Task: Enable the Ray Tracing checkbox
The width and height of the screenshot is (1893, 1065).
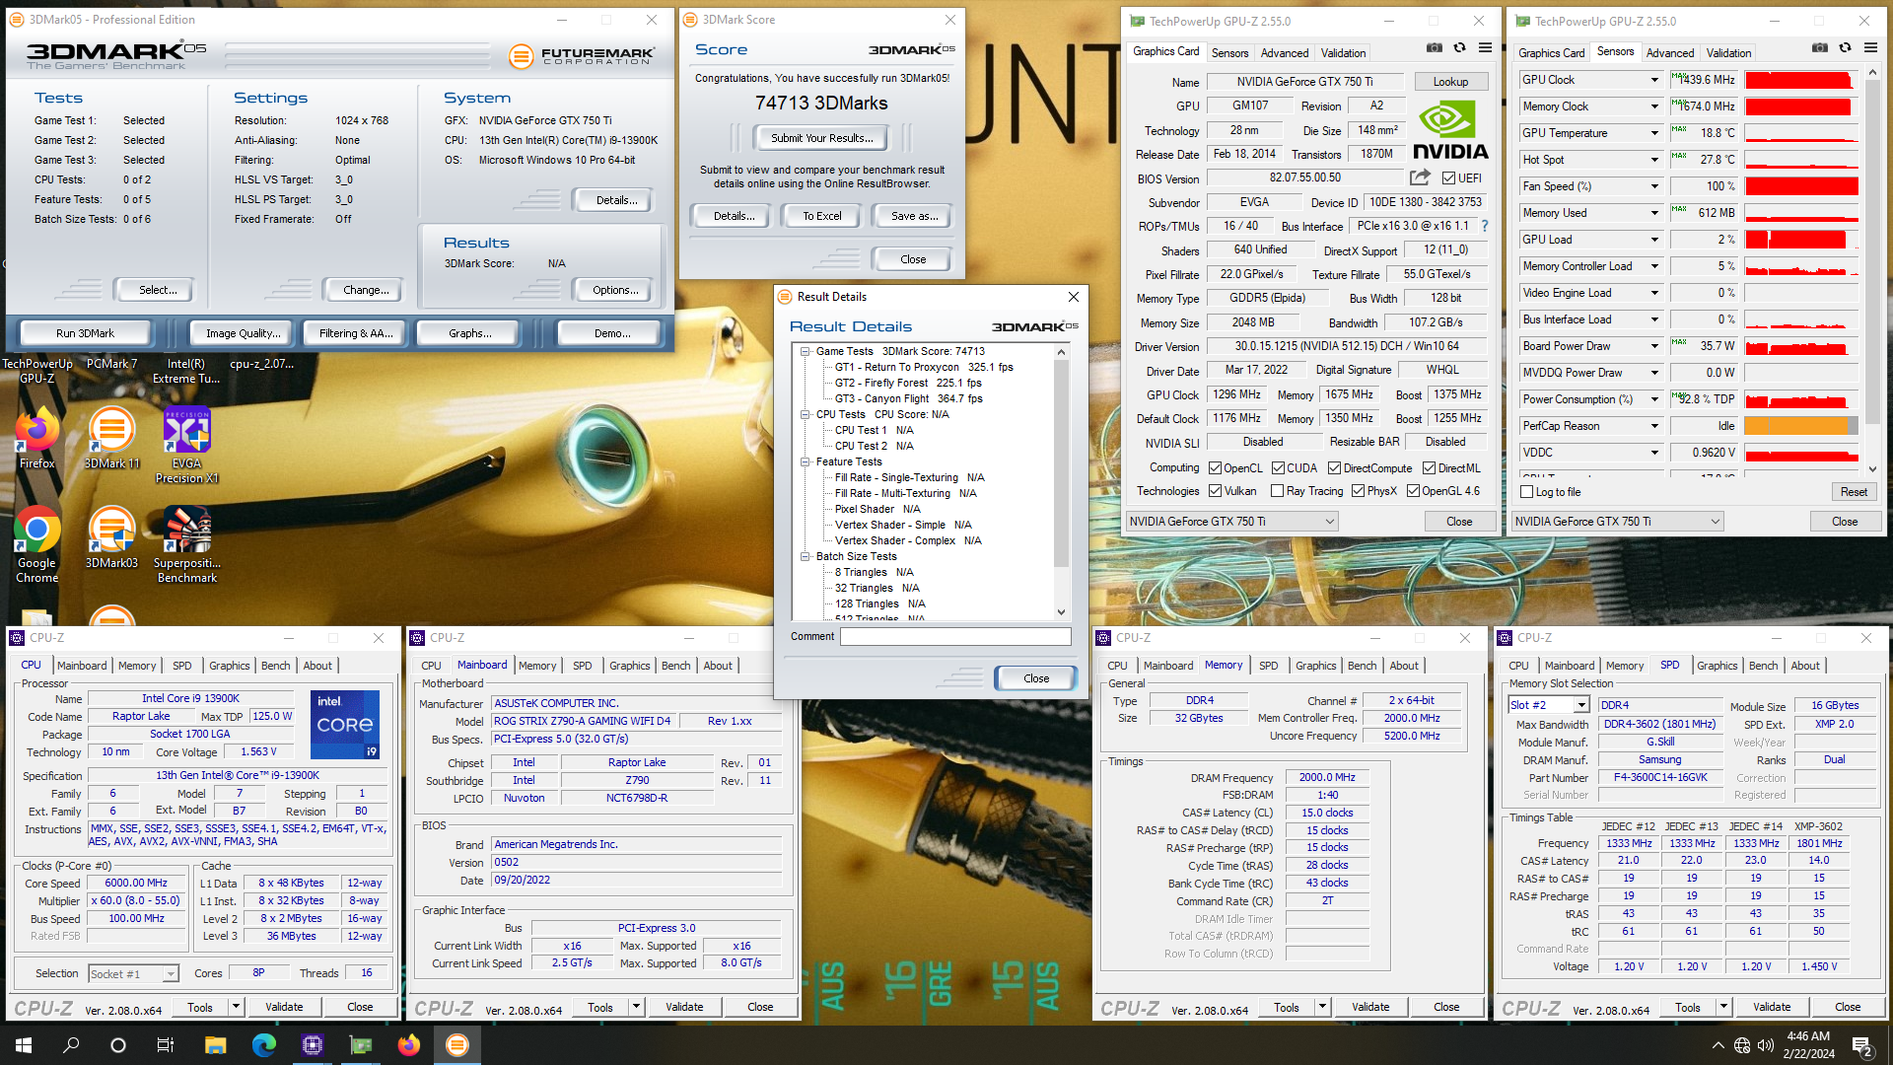Action: click(1277, 491)
